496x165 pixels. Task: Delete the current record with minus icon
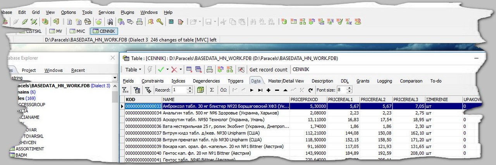[x=277, y=90]
